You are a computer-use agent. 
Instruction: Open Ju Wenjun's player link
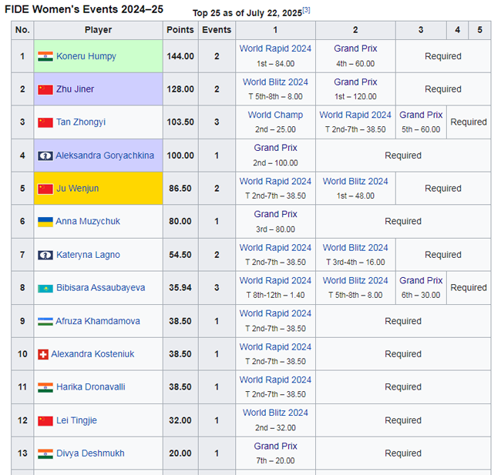(x=77, y=189)
